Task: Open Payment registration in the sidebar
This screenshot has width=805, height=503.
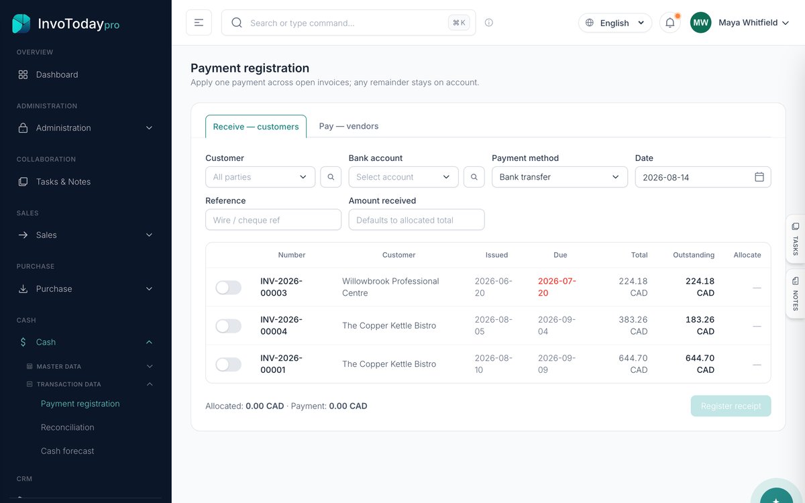Action: pos(80,404)
